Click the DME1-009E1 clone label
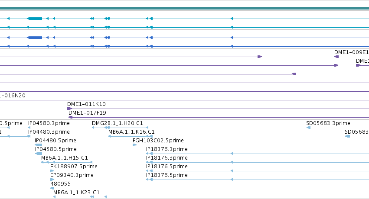 click(351, 52)
